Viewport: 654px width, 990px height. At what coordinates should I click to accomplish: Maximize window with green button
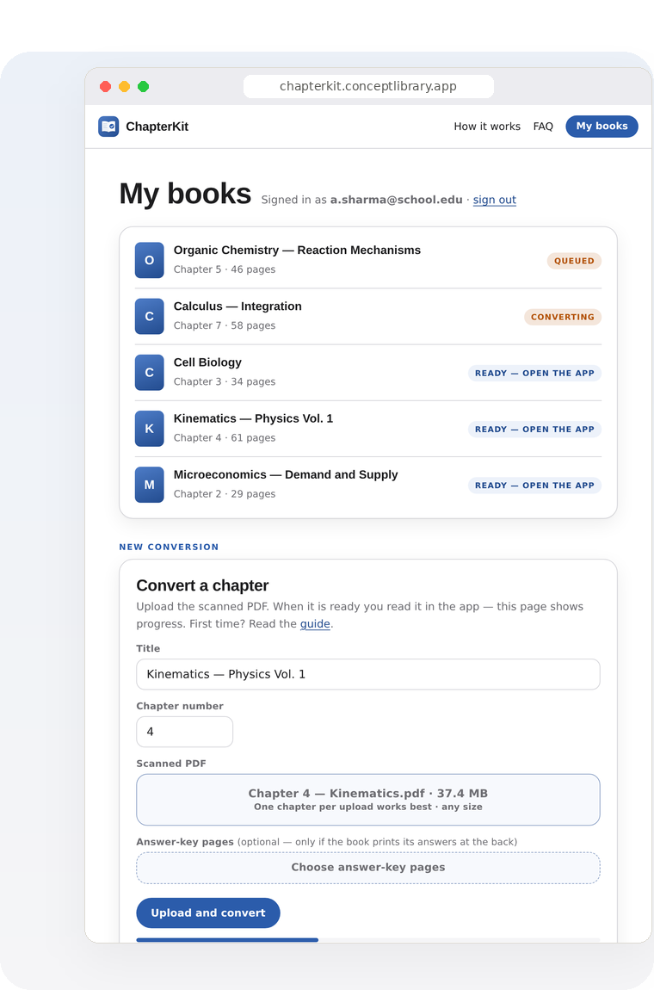click(x=144, y=86)
